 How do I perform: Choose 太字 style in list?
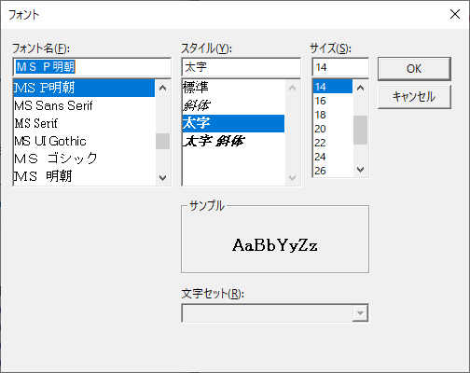(233, 123)
